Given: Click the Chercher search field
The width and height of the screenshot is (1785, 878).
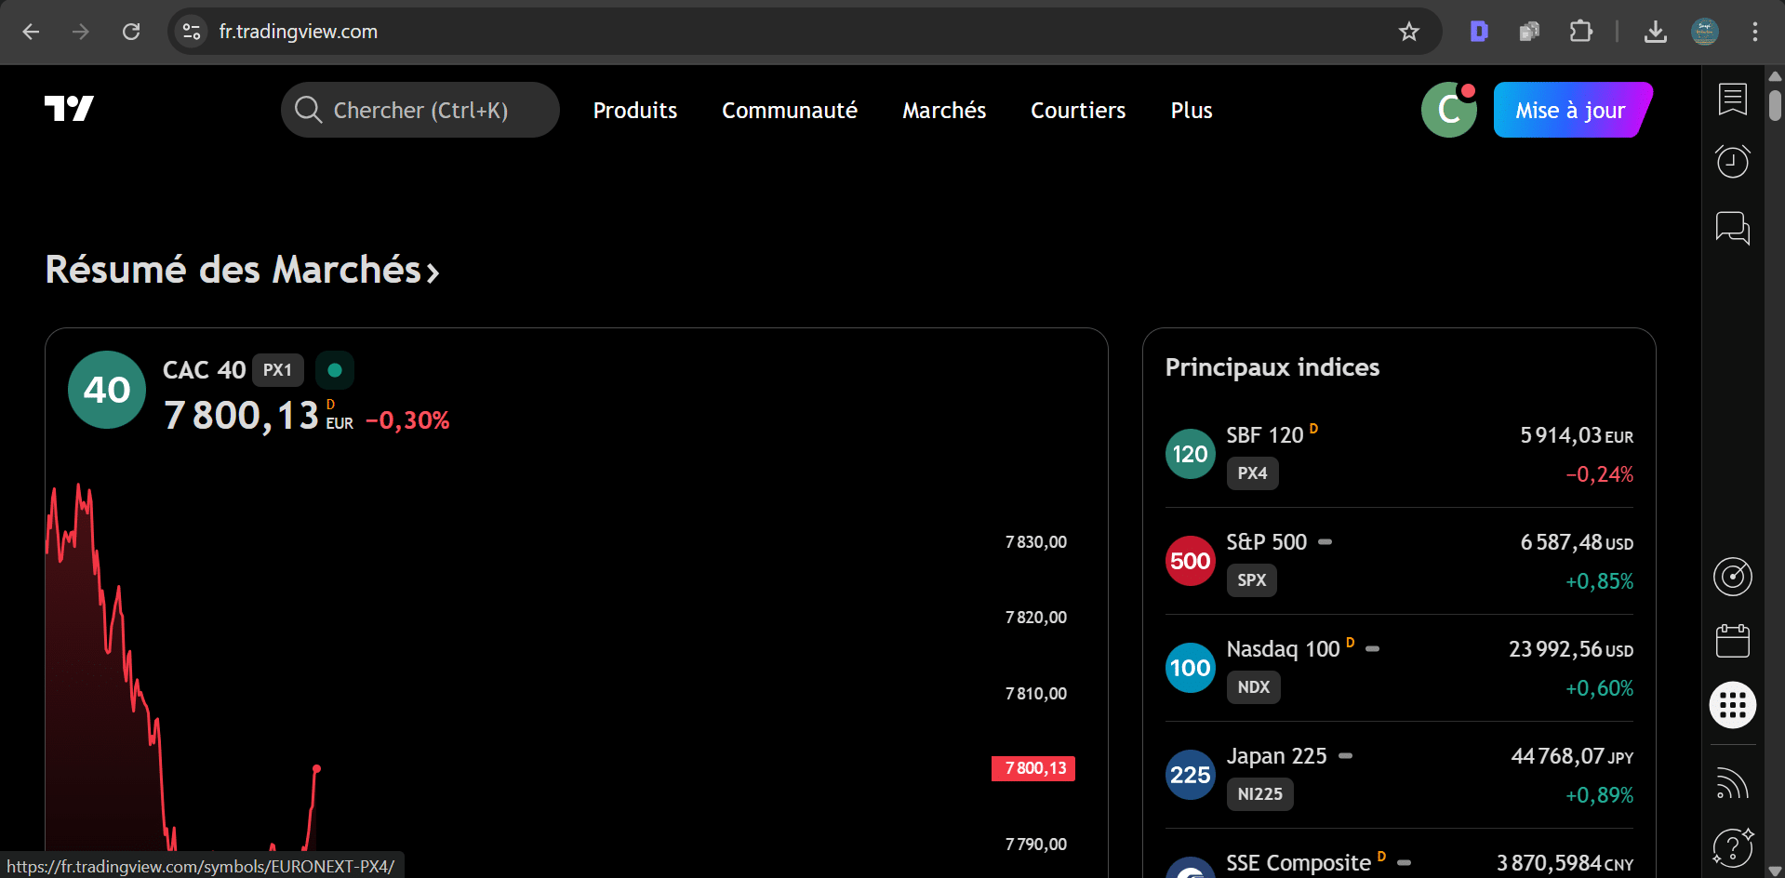Looking at the screenshot, I should (x=420, y=110).
